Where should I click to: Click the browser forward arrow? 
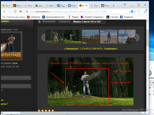10,11
